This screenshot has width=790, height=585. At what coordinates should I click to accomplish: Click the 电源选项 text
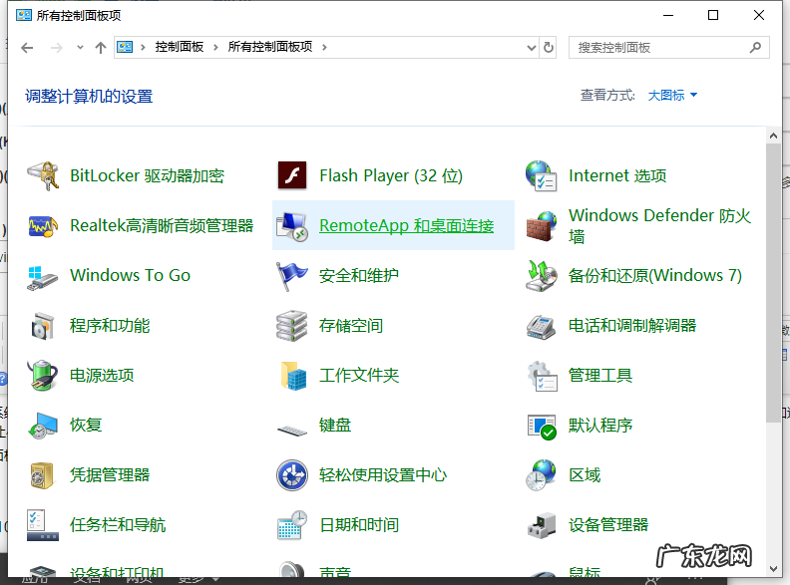pyautogui.click(x=102, y=376)
